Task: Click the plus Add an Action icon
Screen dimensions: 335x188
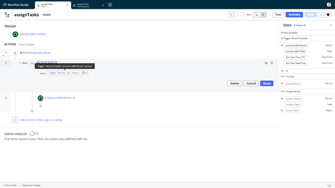Action: (15, 120)
